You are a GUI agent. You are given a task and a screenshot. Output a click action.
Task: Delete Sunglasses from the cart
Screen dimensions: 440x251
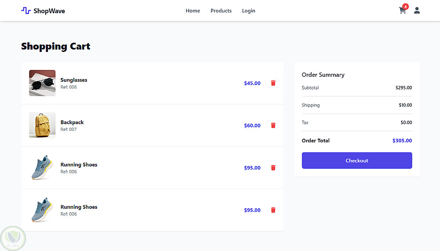click(273, 83)
